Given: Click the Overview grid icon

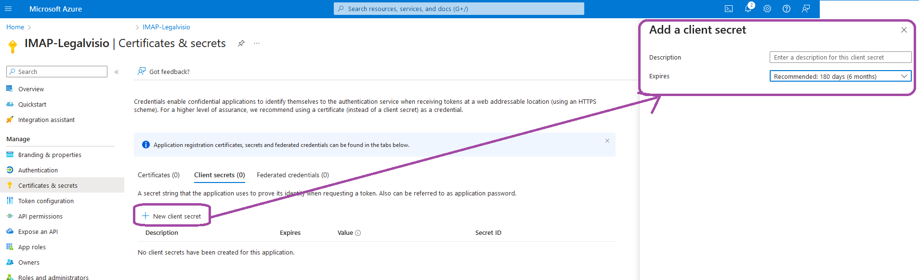Looking at the screenshot, I should pos(10,89).
